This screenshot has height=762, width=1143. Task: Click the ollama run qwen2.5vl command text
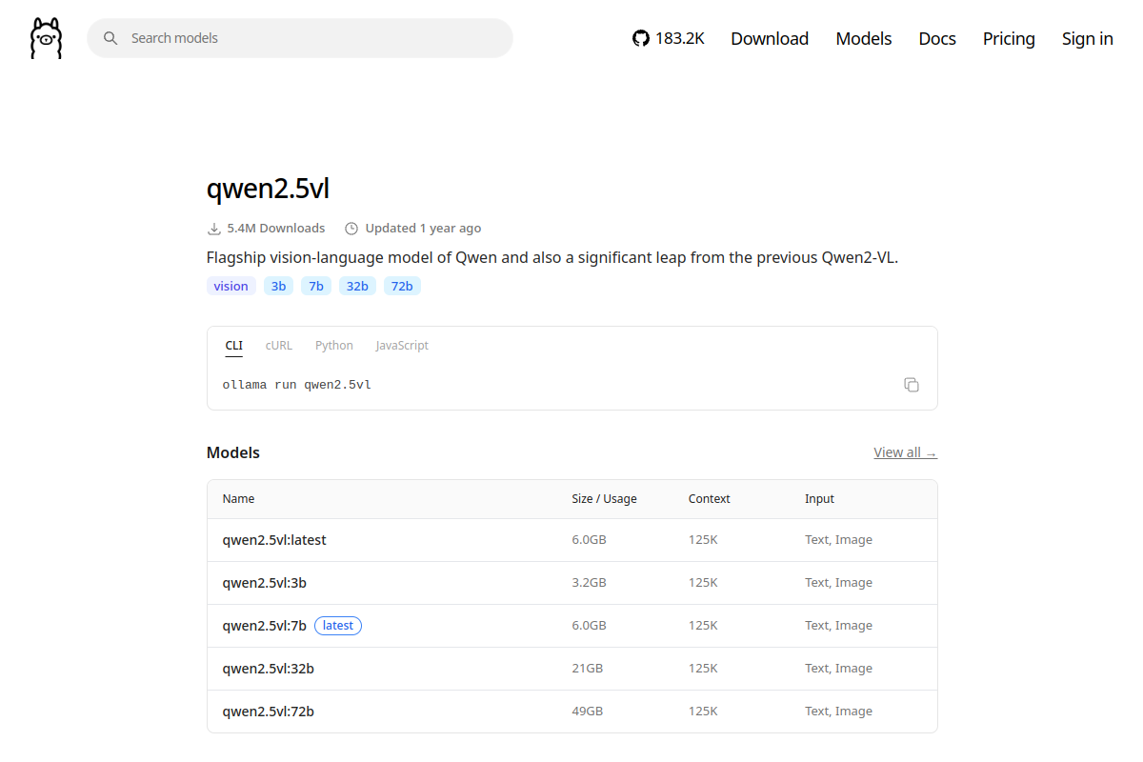point(297,385)
